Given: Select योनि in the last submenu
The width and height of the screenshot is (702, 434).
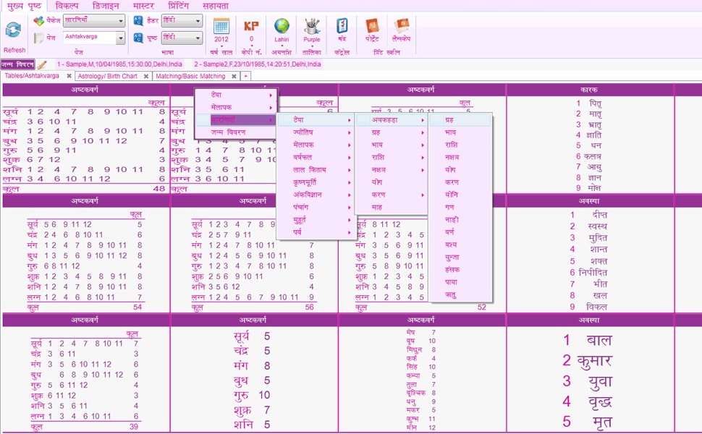Looking at the screenshot, I should (460, 195).
